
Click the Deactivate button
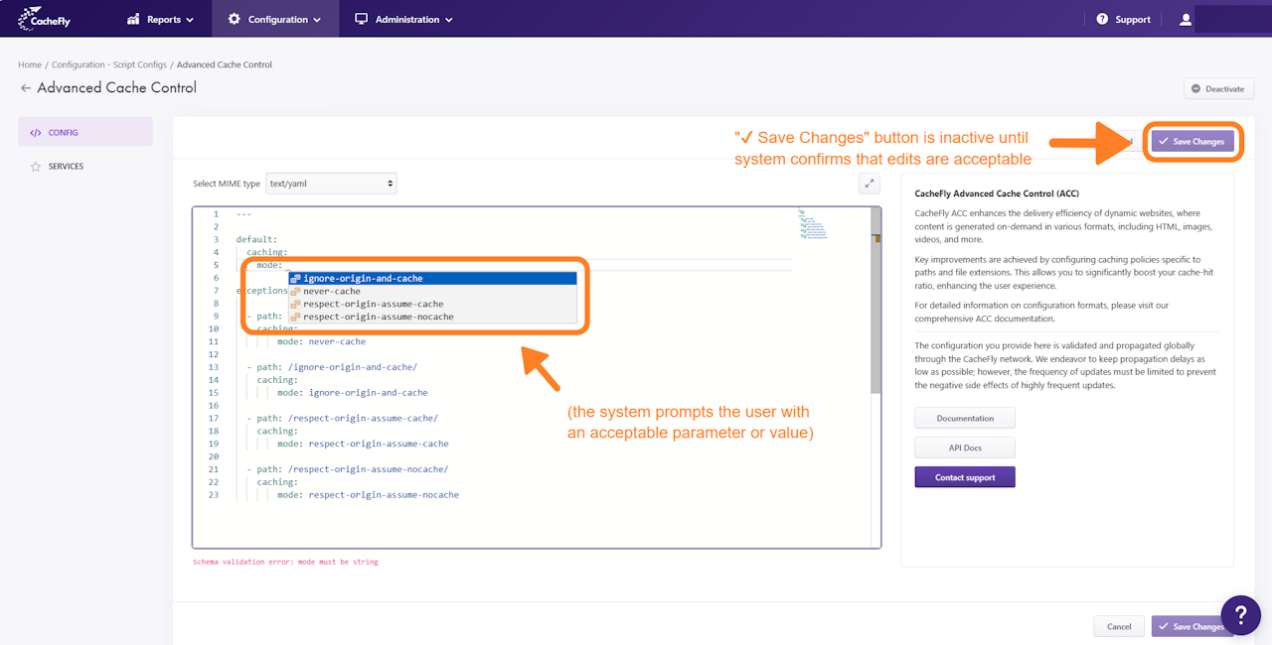pyautogui.click(x=1218, y=89)
